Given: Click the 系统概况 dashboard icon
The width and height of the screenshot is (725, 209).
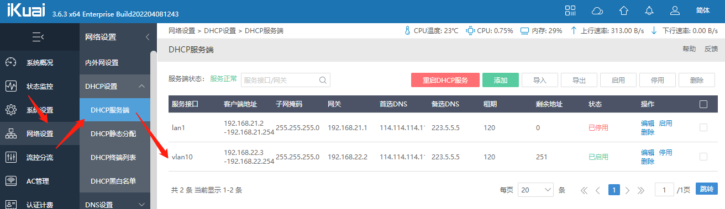Looking at the screenshot, I should click(x=11, y=62).
